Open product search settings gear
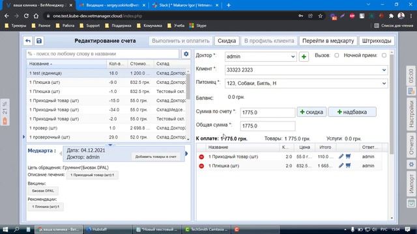417x234 pixels. (186, 54)
